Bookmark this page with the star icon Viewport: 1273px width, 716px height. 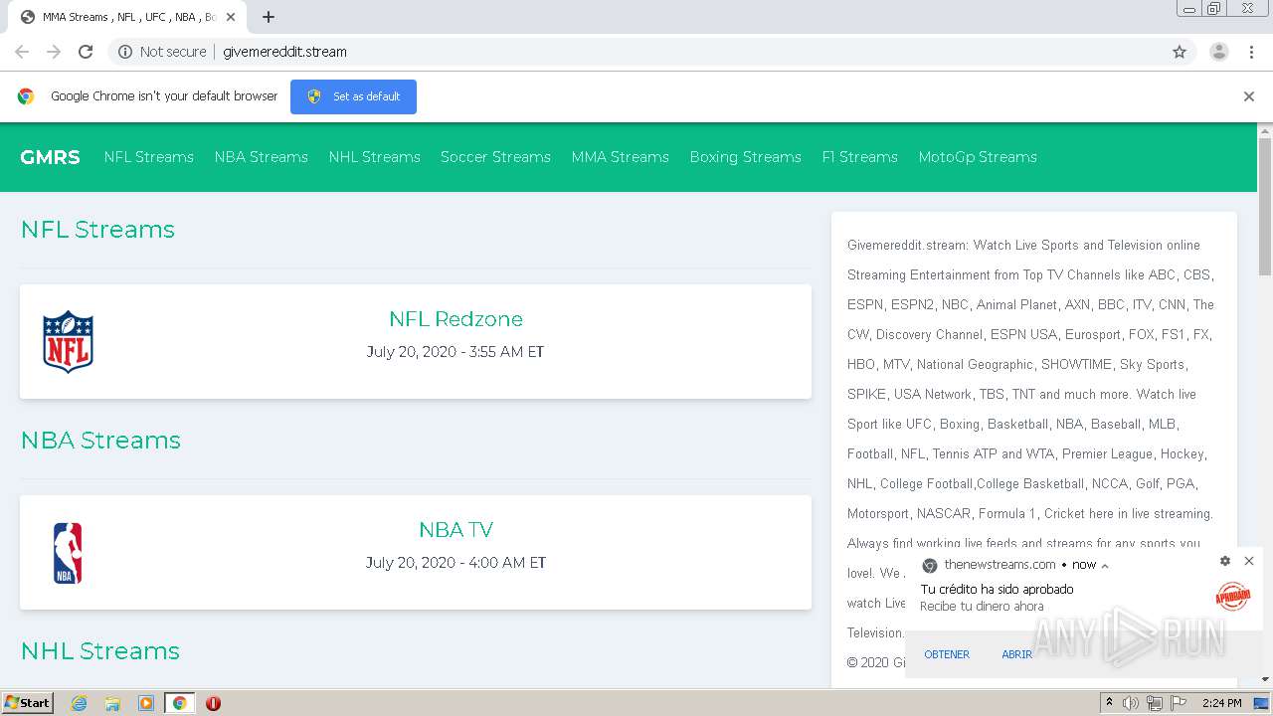(1180, 52)
